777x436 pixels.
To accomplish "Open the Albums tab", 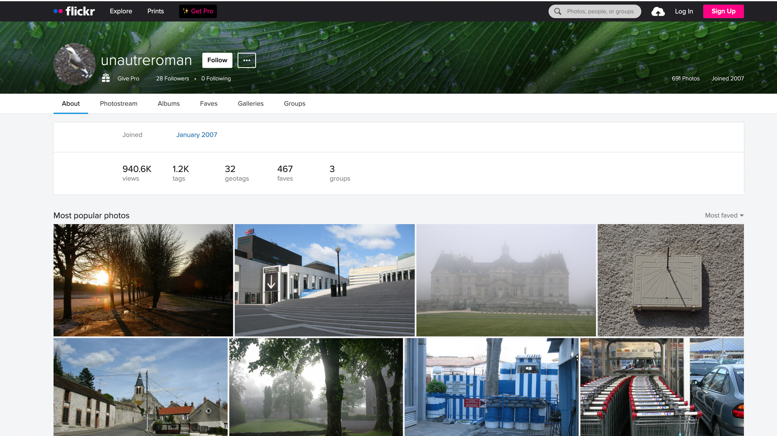I will point(169,103).
